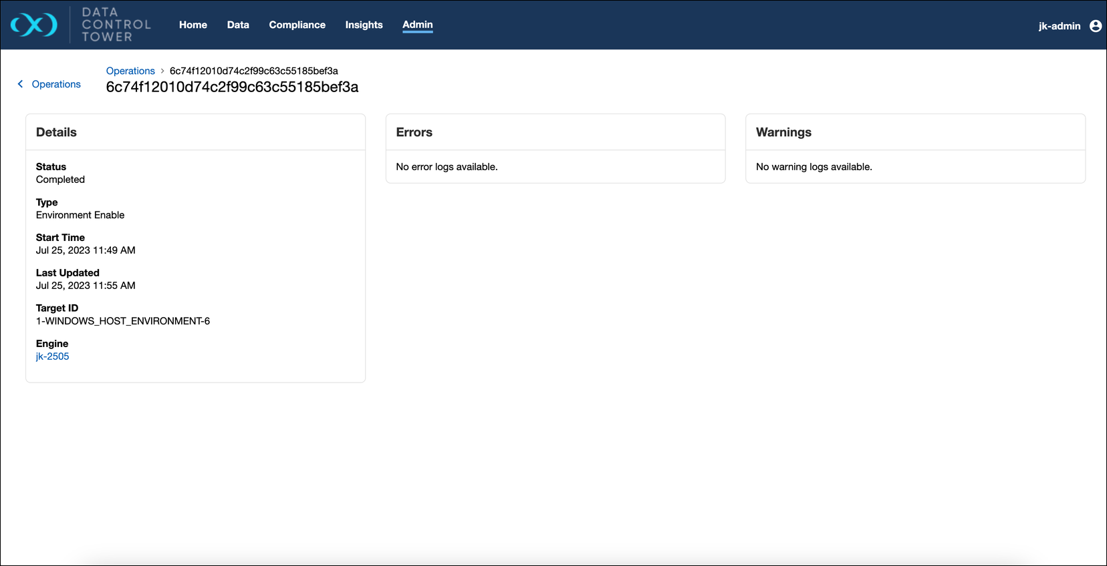1107x566 pixels.
Task: Click the back chevron arrow icon
Action: [x=20, y=84]
